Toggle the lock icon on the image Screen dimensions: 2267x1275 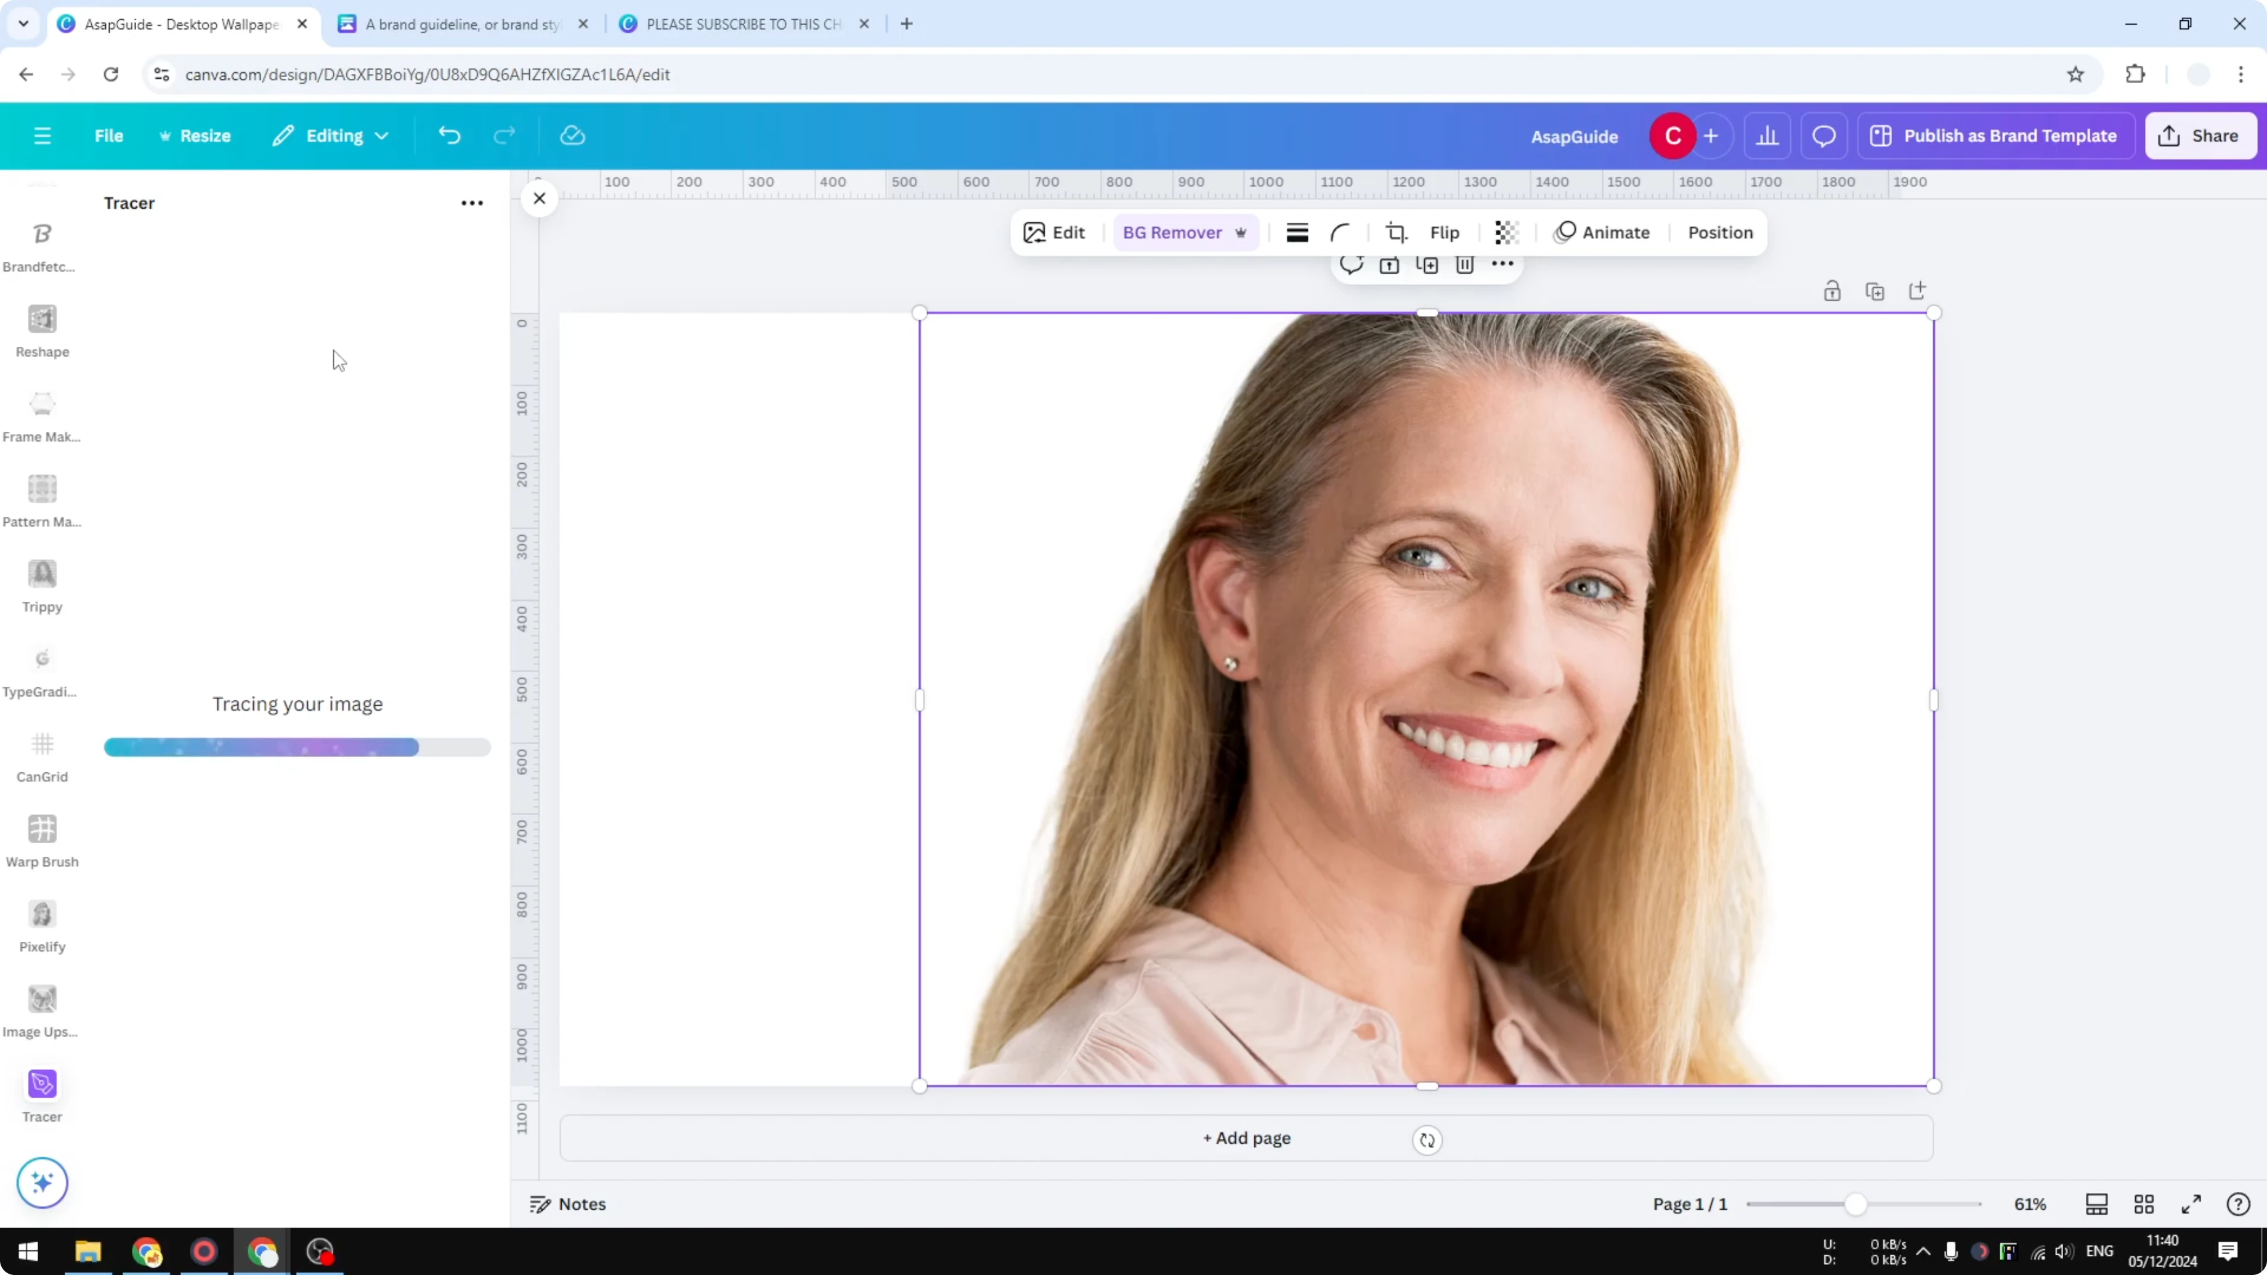pos(1832,290)
